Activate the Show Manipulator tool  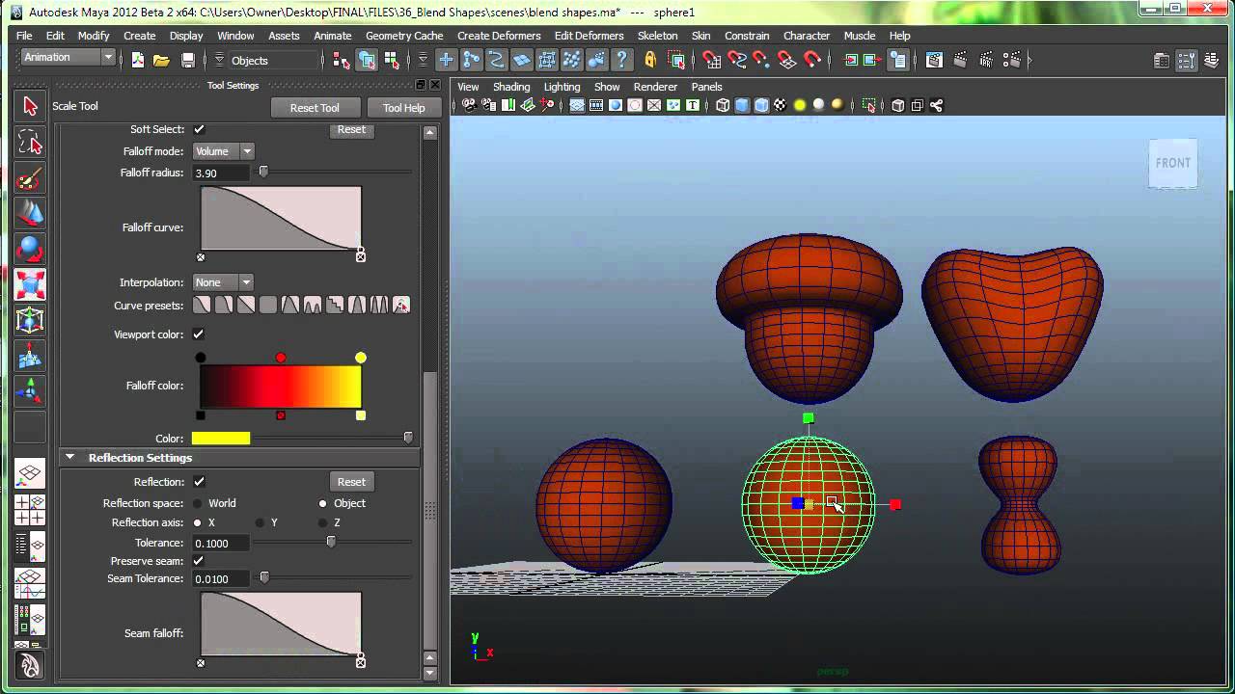30,391
